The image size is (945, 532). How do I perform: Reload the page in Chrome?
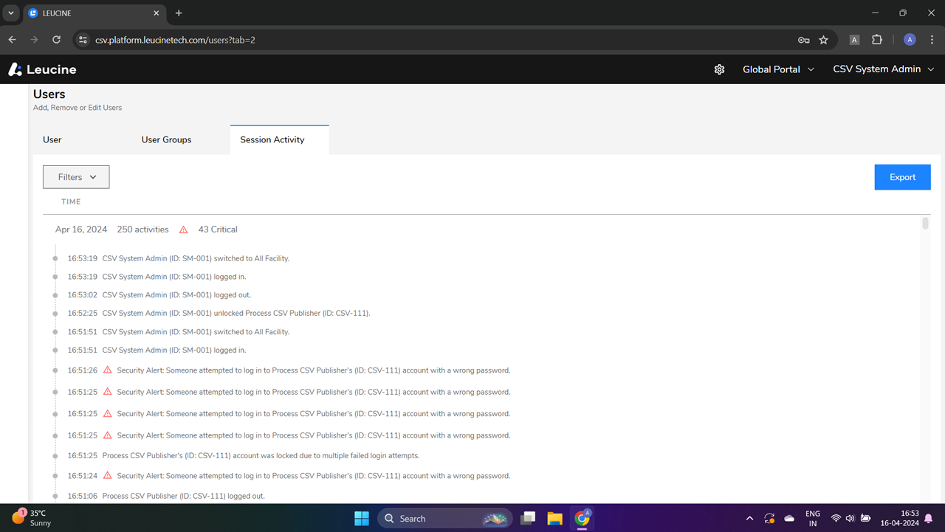[x=56, y=40]
